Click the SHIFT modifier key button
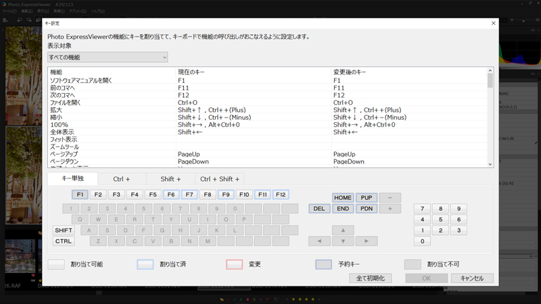This screenshot has height=304, width=541. [x=64, y=230]
